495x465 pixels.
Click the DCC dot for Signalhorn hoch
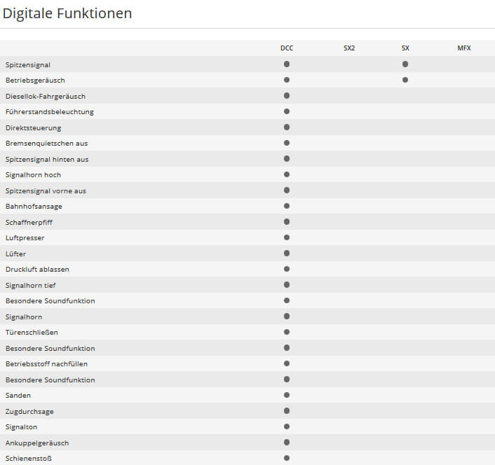coord(287,174)
